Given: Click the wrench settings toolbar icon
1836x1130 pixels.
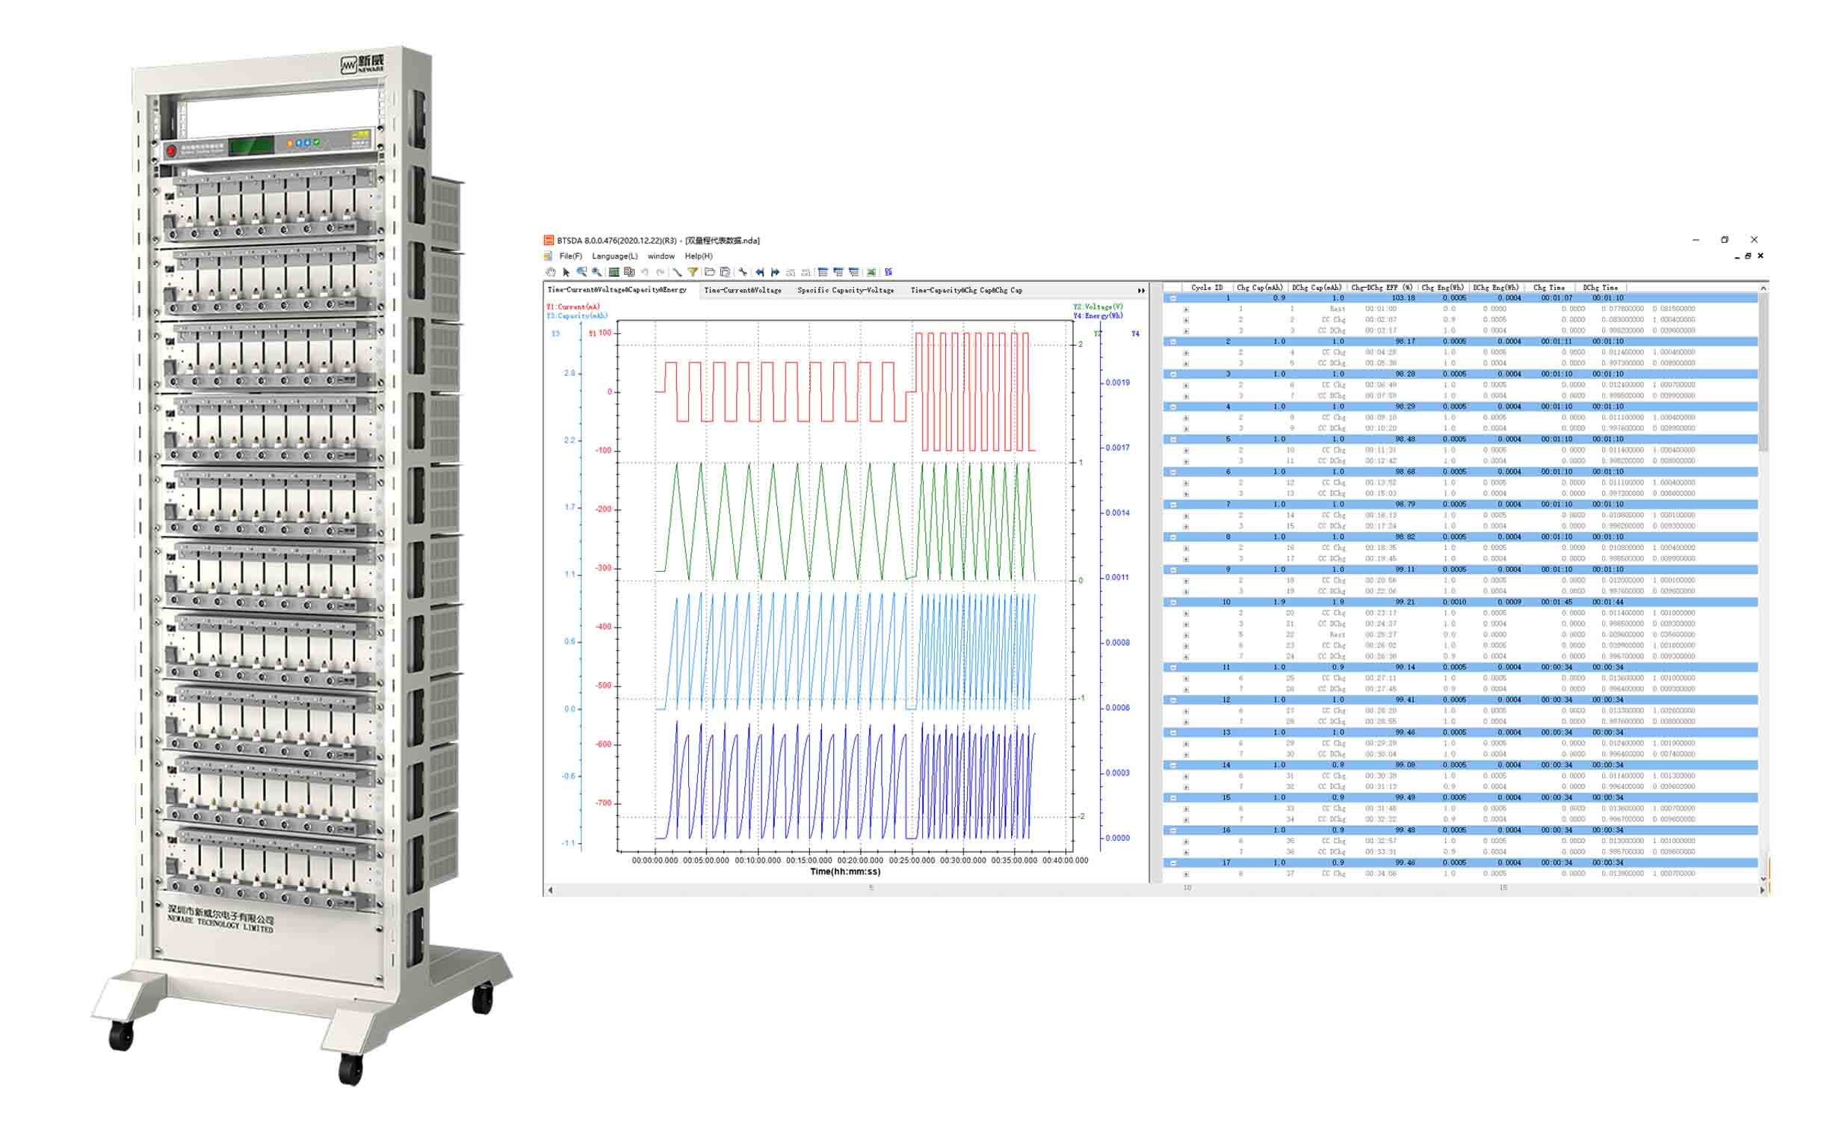Looking at the screenshot, I should (743, 272).
